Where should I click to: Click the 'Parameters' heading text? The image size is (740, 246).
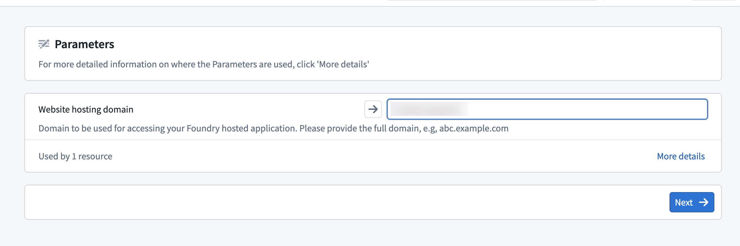click(84, 44)
